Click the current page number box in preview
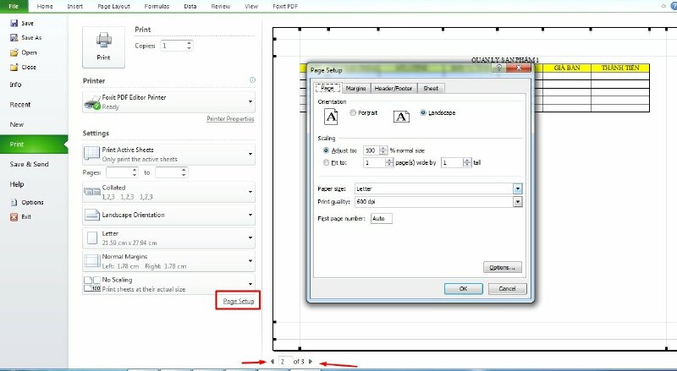The width and height of the screenshot is (677, 371). 285,362
